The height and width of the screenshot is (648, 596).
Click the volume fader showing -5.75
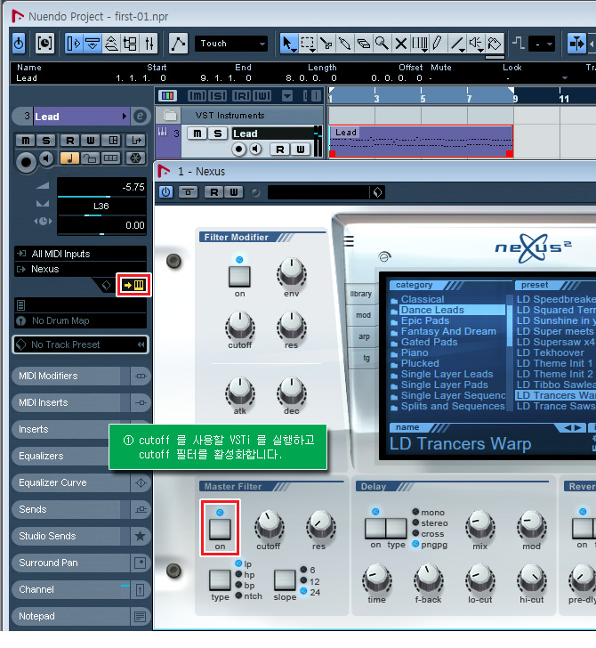(x=101, y=188)
